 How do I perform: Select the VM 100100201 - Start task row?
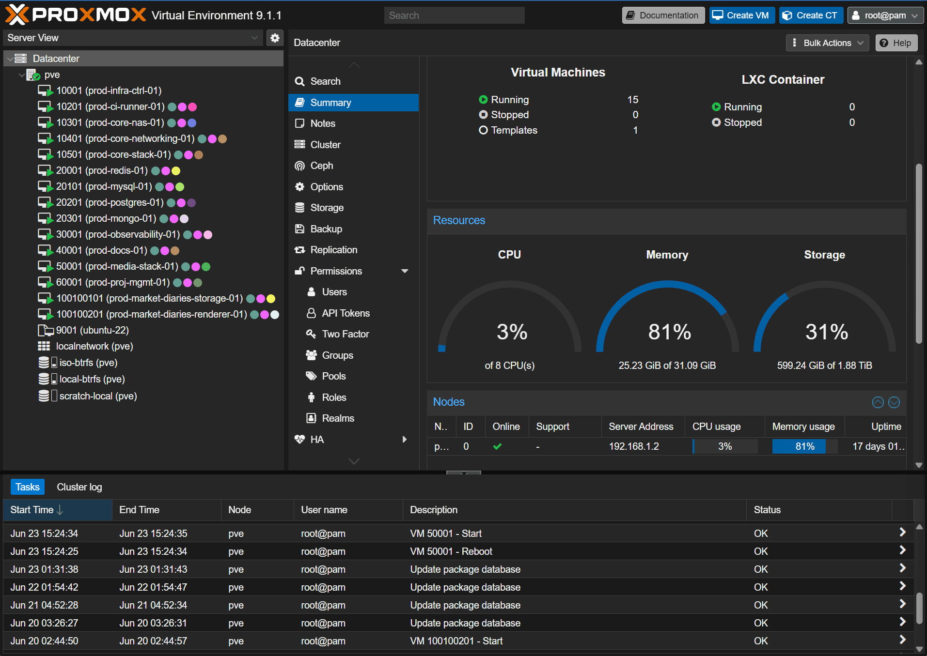[458, 641]
